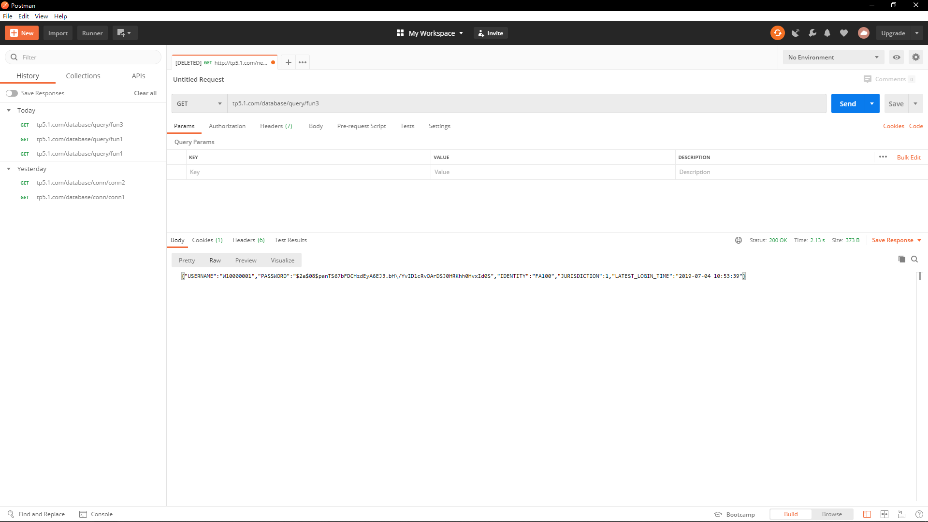Click the new window dropdown icon
Image resolution: width=928 pixels, height=522 pixels.
[125, 33]
